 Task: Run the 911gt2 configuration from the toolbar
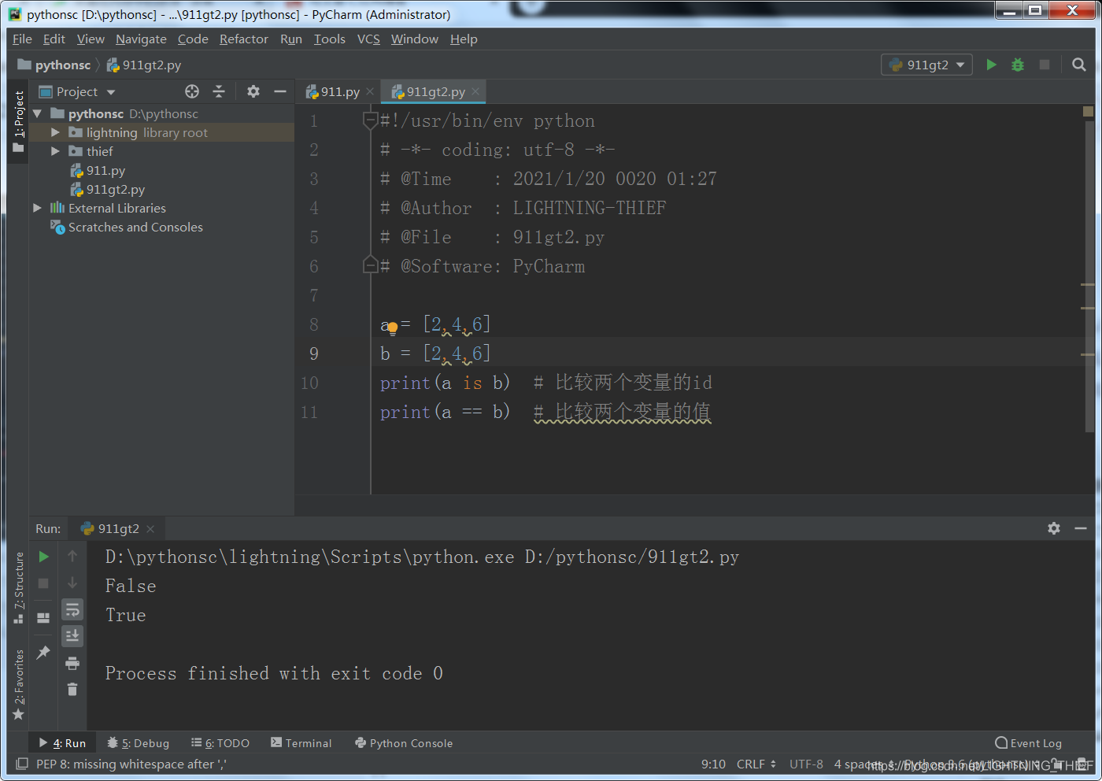tap(992, 65)
